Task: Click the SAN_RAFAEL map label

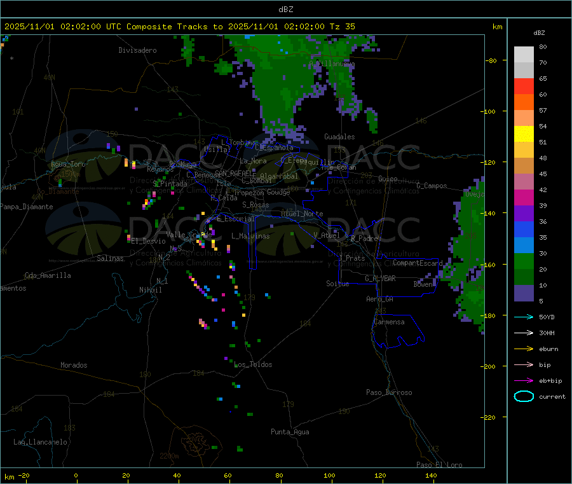Action: (235, 173)
